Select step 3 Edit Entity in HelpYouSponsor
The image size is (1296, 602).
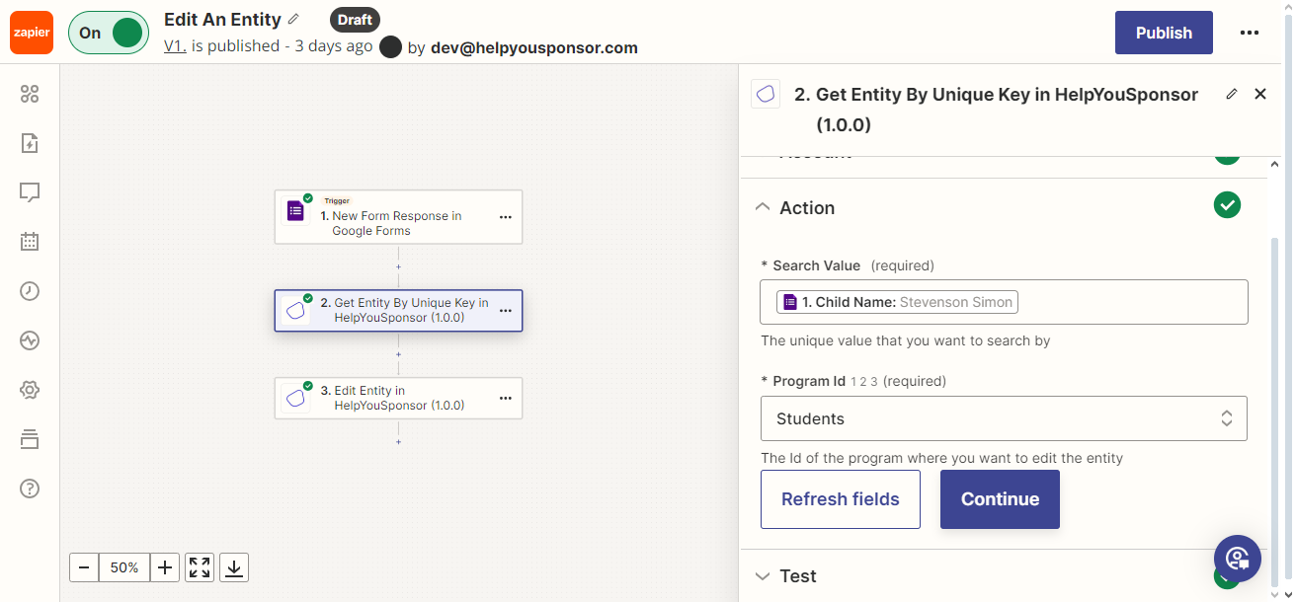398,398
